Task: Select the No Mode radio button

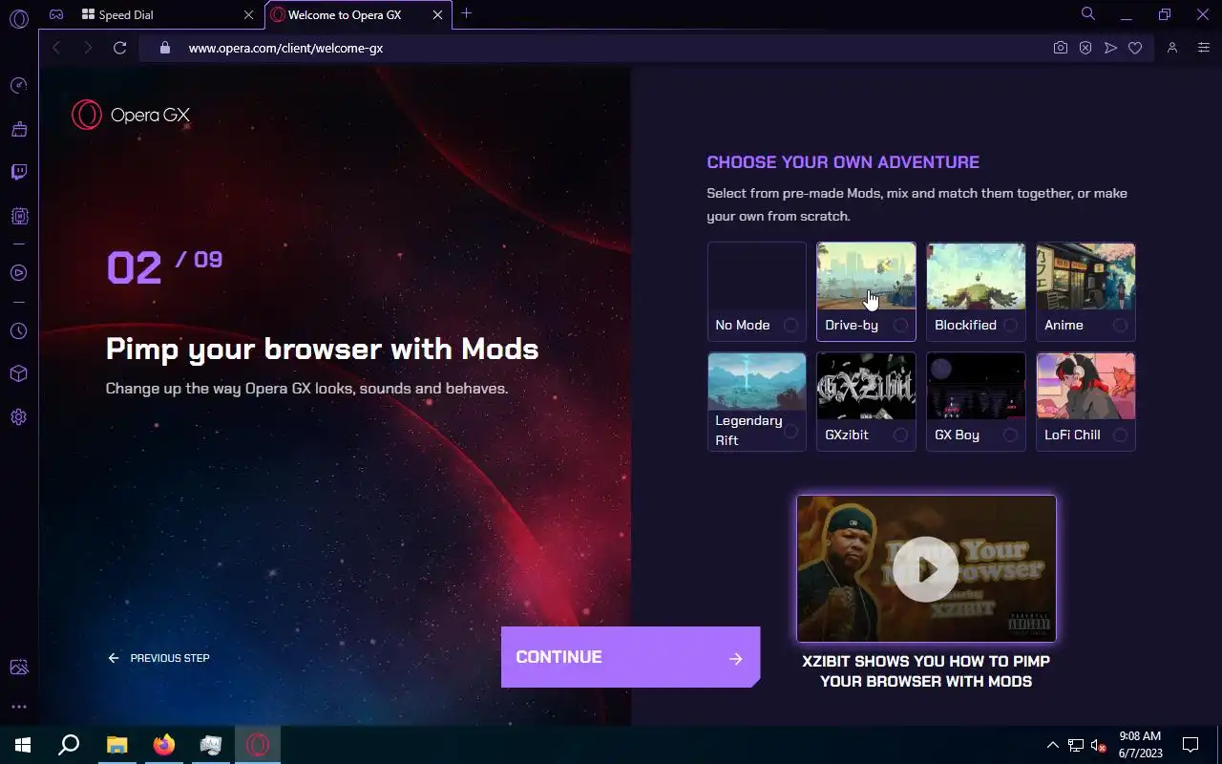Action: (790, 326)
